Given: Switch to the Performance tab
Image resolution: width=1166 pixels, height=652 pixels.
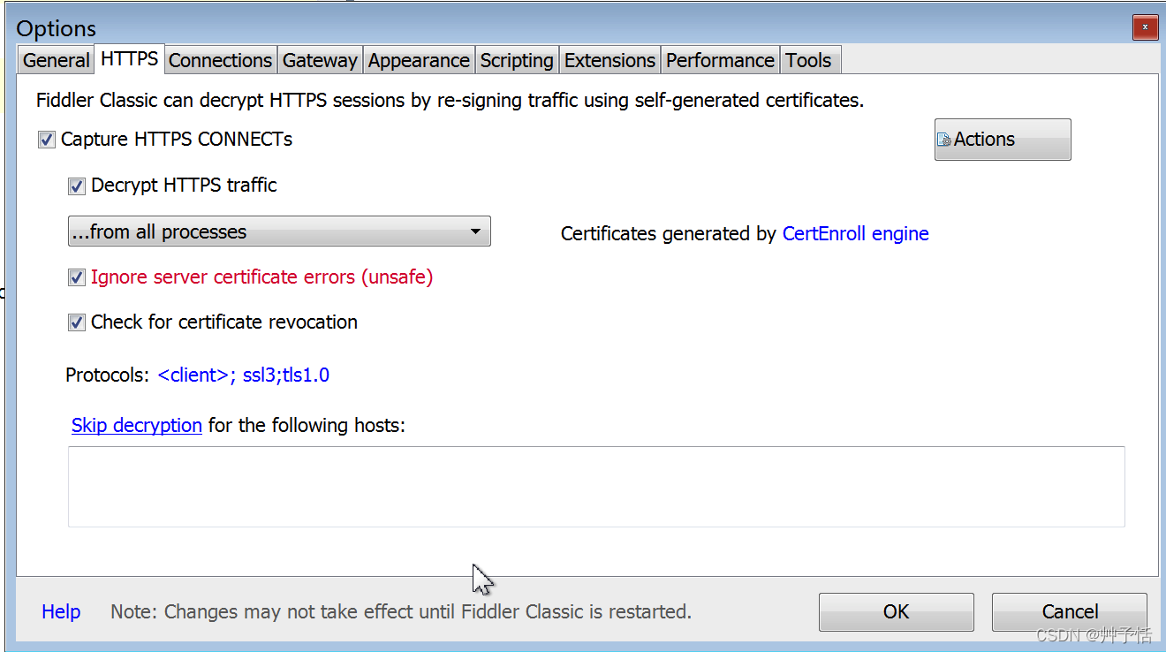Looking at the screenshot, I should 720,60.
